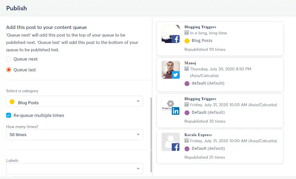Click the yellow Blog Posts color dot in the queue card
Viewport: 296px width, 179px height.
[187, 41]
